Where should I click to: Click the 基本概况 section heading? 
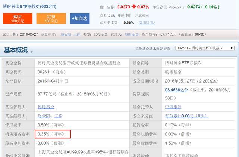tap(16, 50)
